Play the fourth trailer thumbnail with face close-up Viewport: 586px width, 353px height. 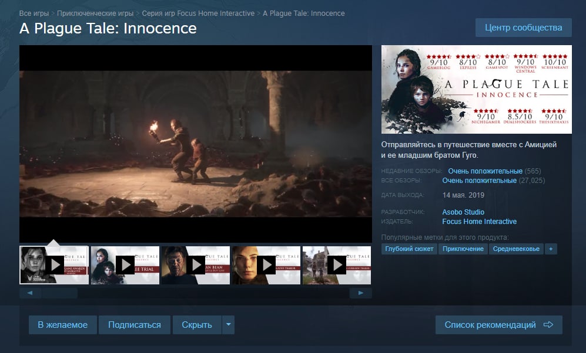click(x=266, y=265)
